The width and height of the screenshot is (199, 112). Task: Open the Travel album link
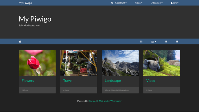pos(68,81)
